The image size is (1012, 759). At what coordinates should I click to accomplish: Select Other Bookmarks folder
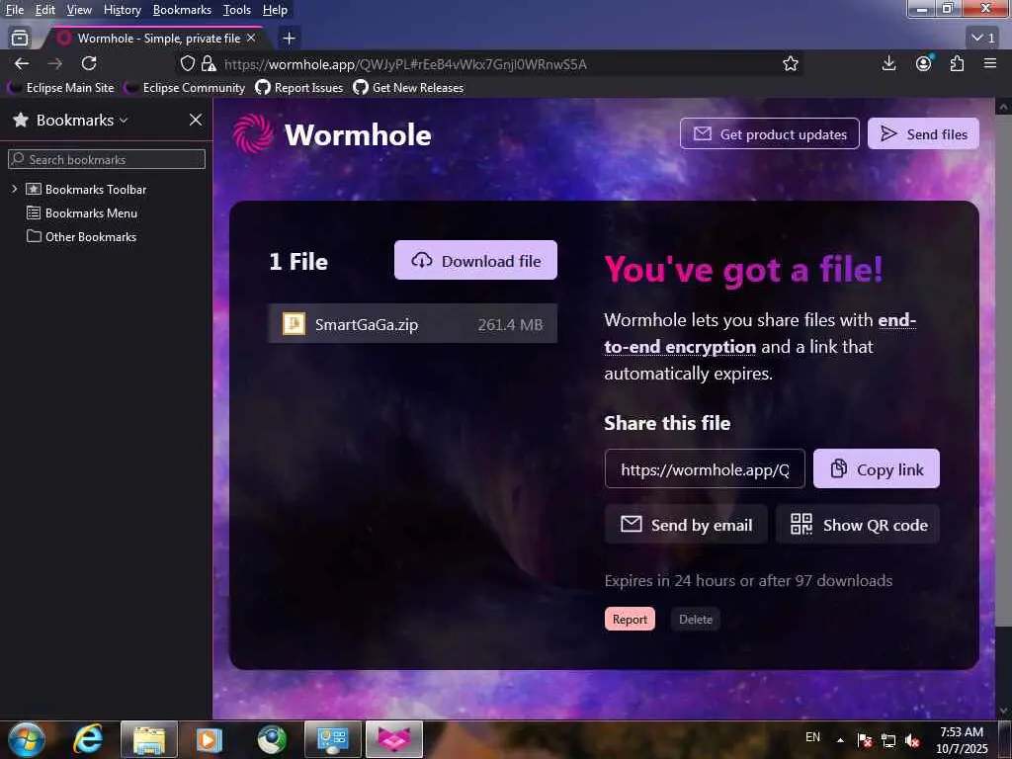point(81,236)
